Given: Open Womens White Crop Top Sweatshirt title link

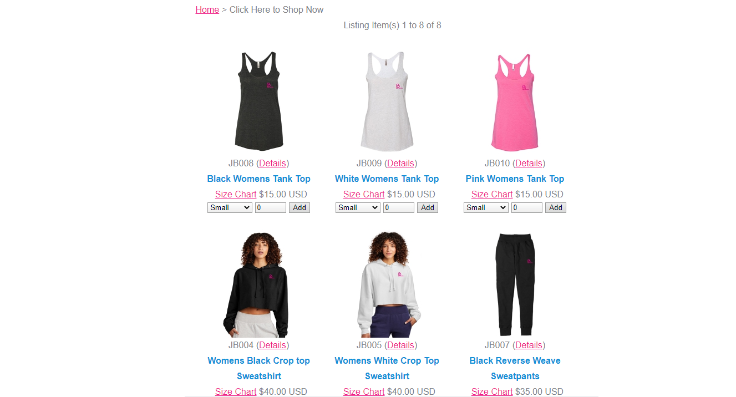Looking at the screenshot, I should [387, 368].
